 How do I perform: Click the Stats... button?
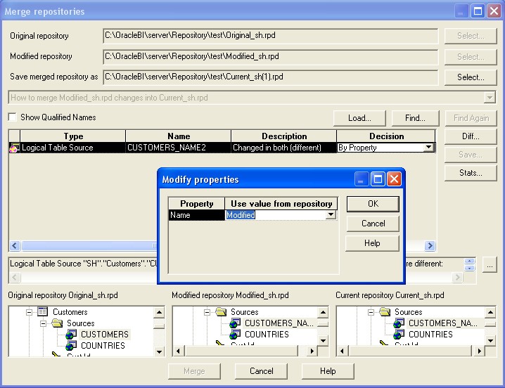click(471, 173)
